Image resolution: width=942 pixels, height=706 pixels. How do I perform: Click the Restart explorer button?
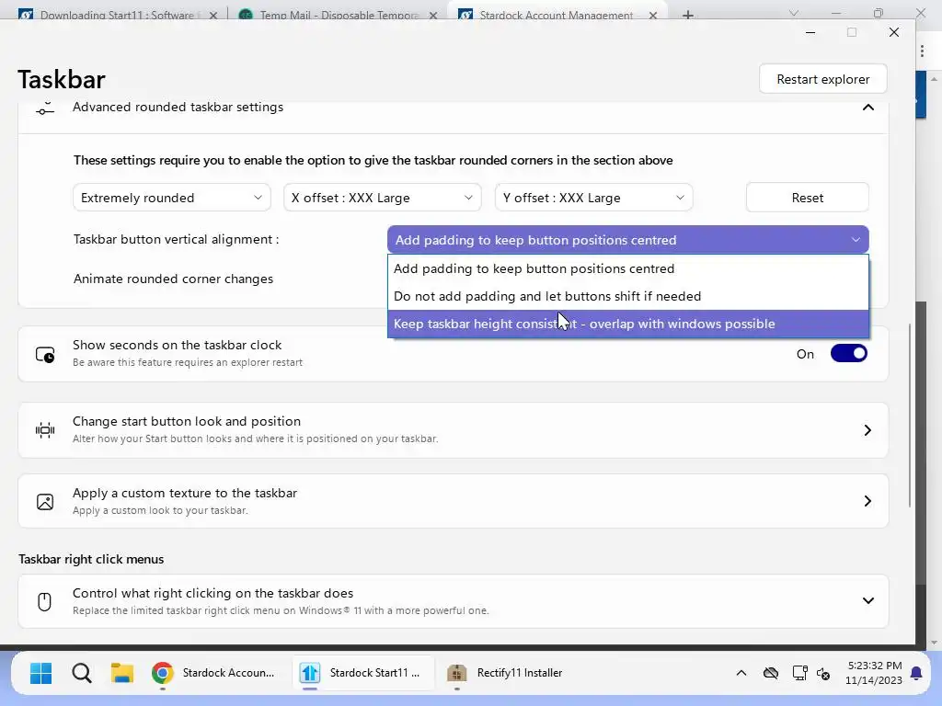(823, 79)
